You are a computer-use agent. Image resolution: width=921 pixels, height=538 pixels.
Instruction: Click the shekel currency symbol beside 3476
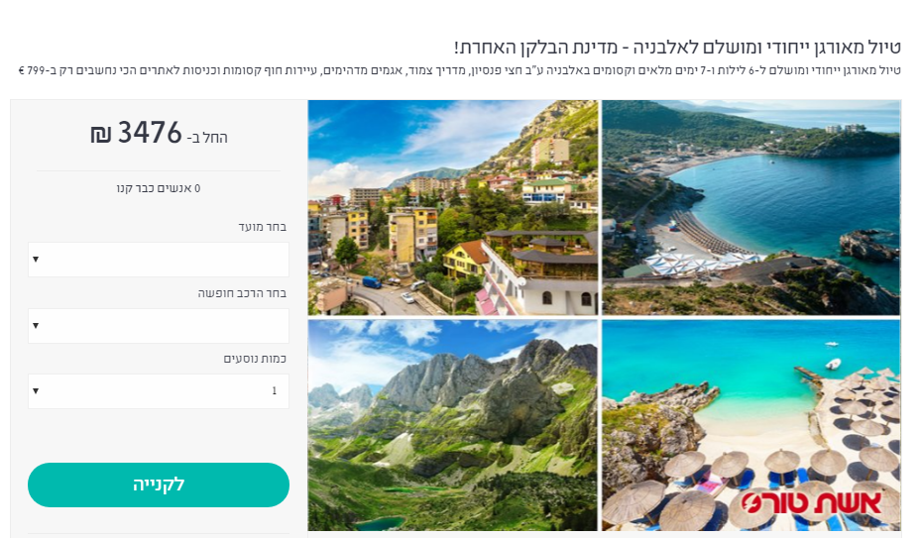[100, 135]
